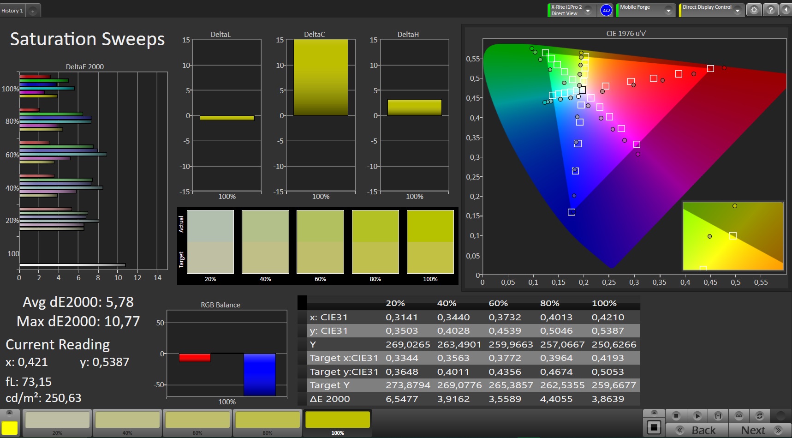Screen dimensions: 792x438
Task: Open help with the question mark icon
Action: click(770, 10)
